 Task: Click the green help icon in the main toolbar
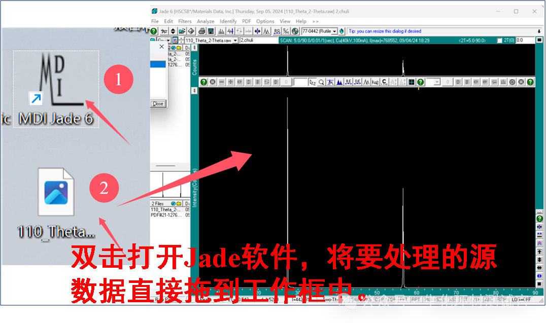pos(154,31)
